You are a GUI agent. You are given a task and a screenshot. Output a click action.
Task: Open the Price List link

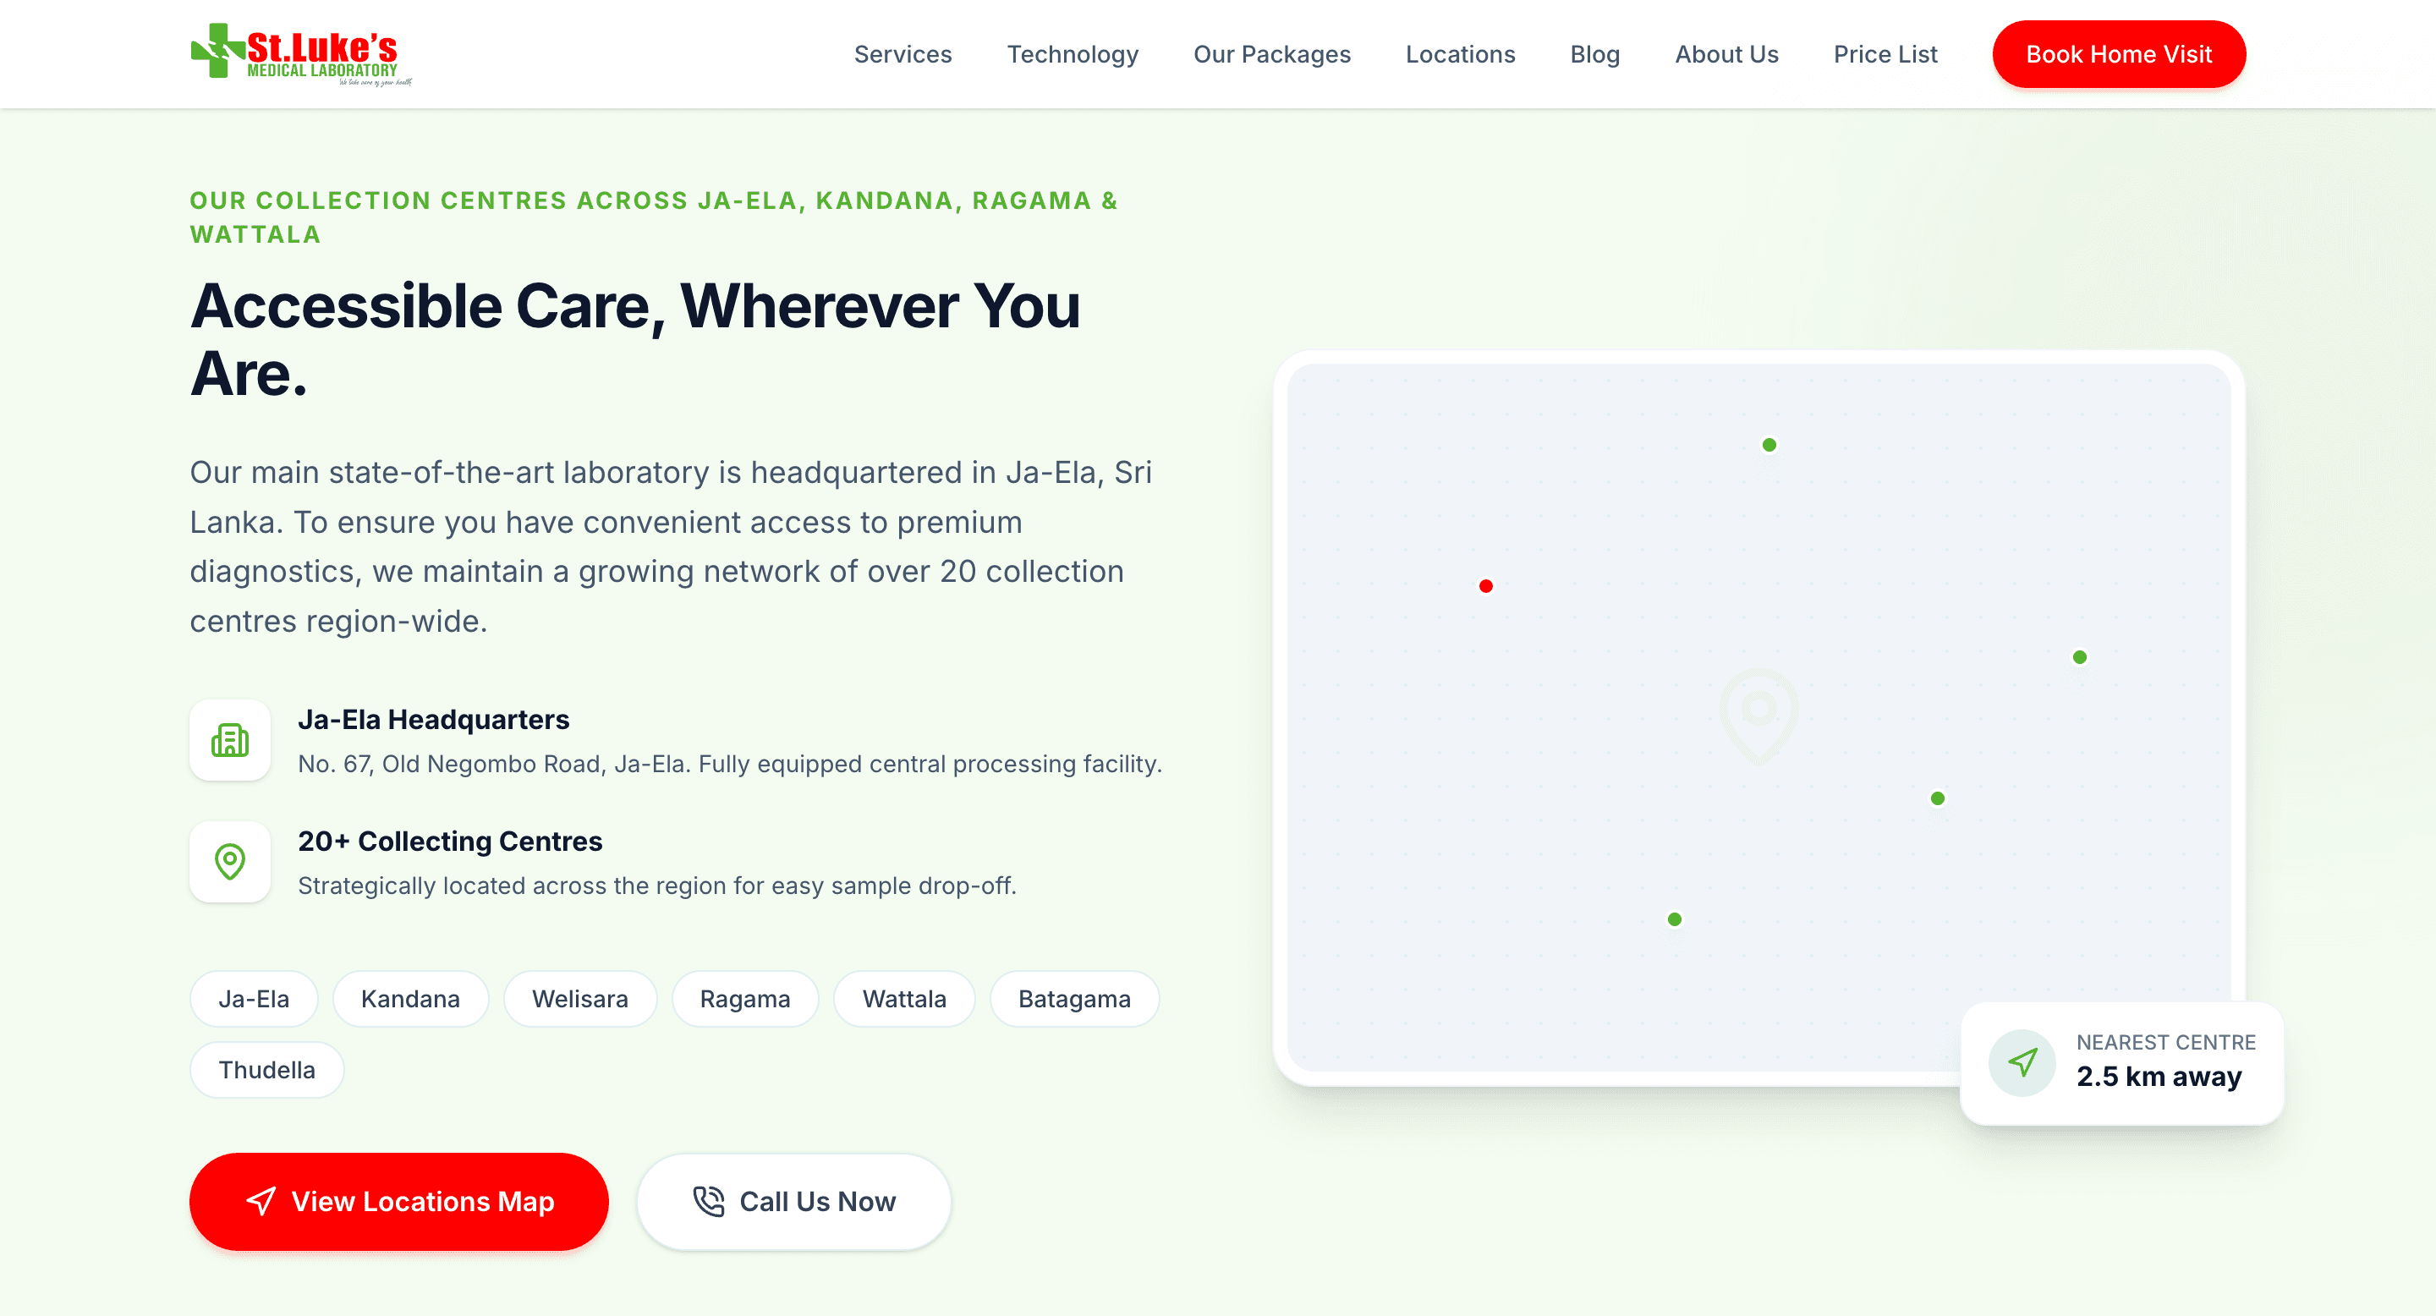[x=1885, y=54]
